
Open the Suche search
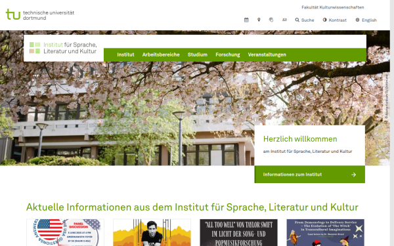pos(305,20)
